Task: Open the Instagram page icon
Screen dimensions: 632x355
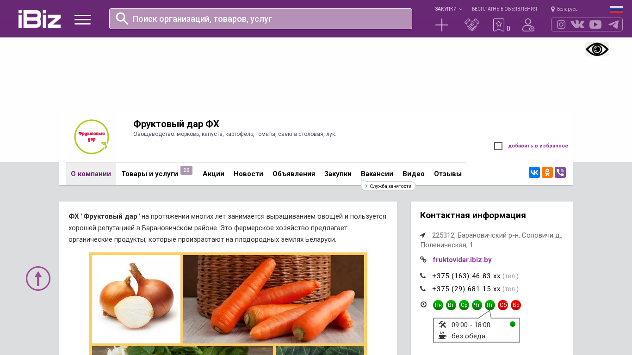Action: (x=561, y=24)
